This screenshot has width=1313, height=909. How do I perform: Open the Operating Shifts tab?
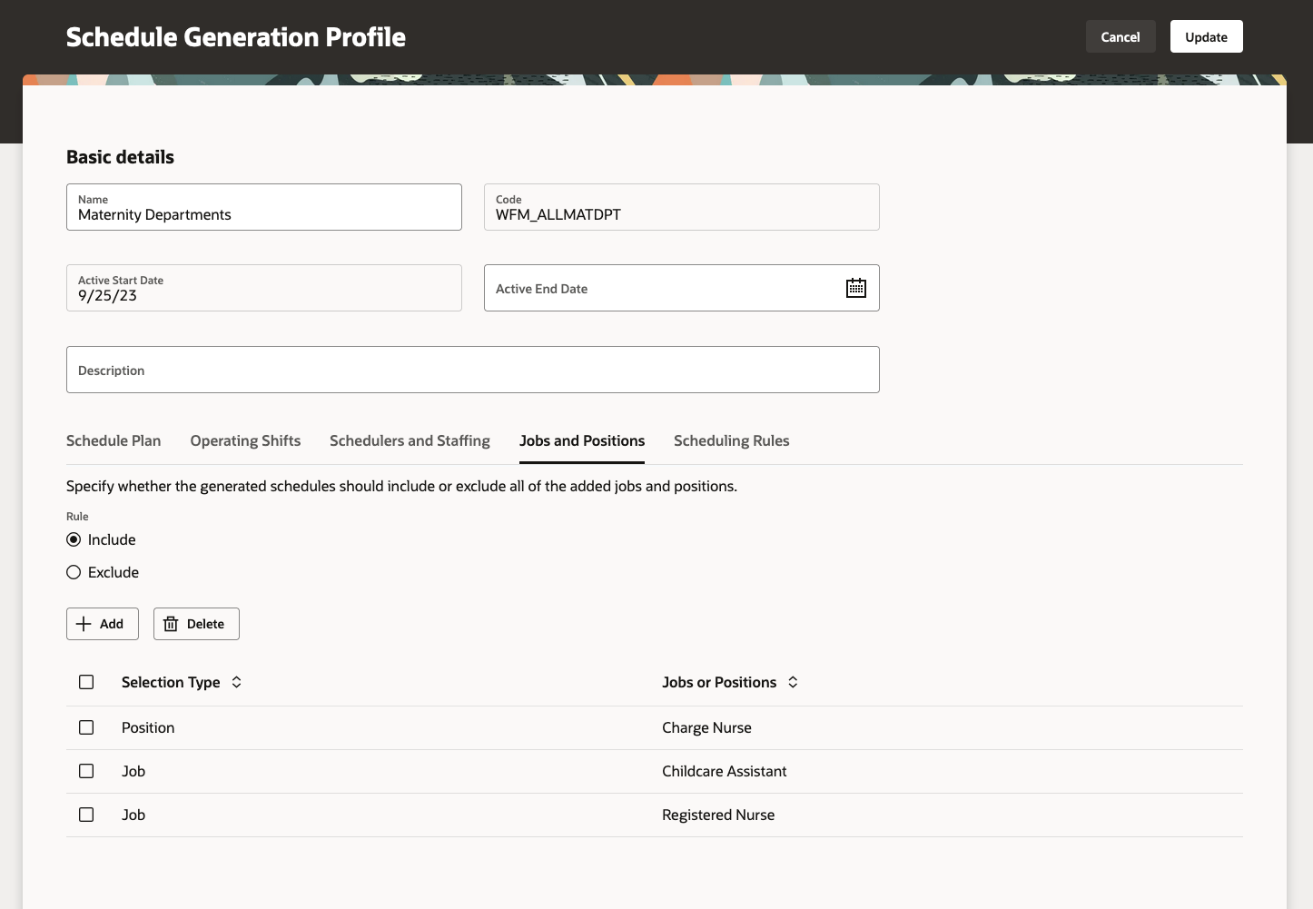point(245,440)
